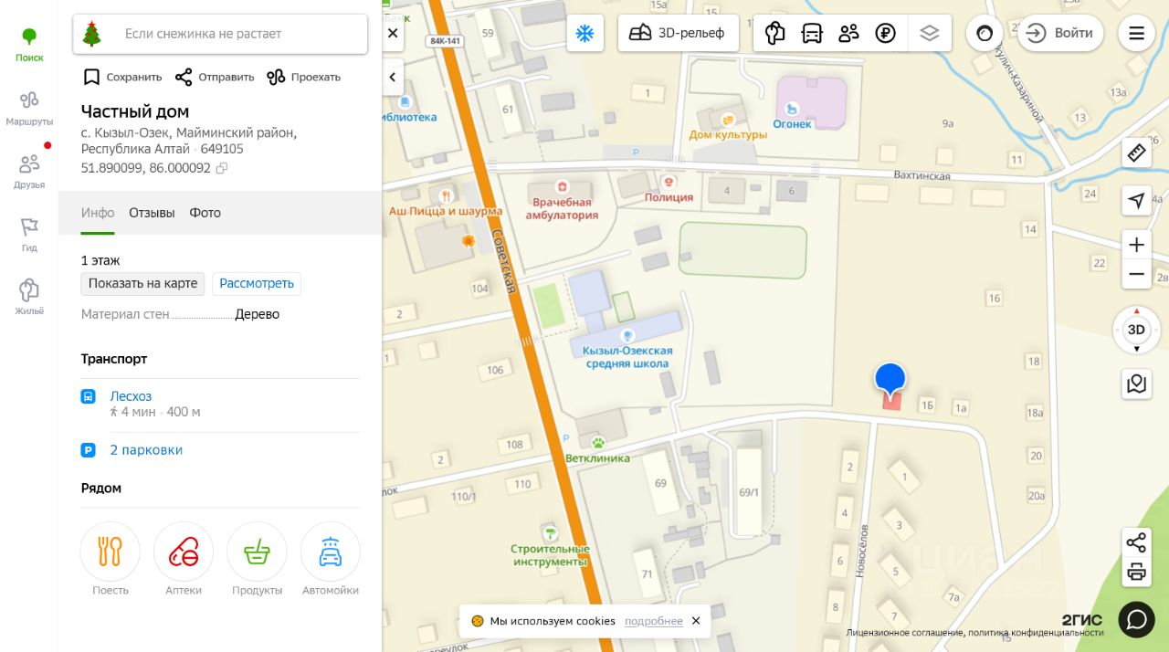
Task: Switch to the Инфо tab
Action: [x=98, y=213]
